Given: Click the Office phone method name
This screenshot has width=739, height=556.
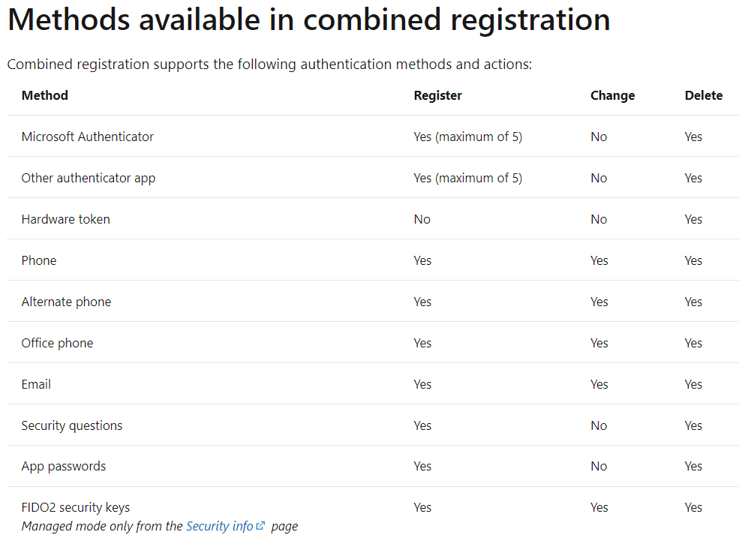Looking at the screenshot, I should coord(57,343).
